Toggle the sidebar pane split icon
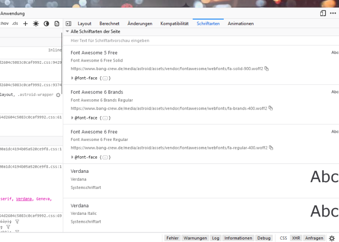 coord(69,24)
